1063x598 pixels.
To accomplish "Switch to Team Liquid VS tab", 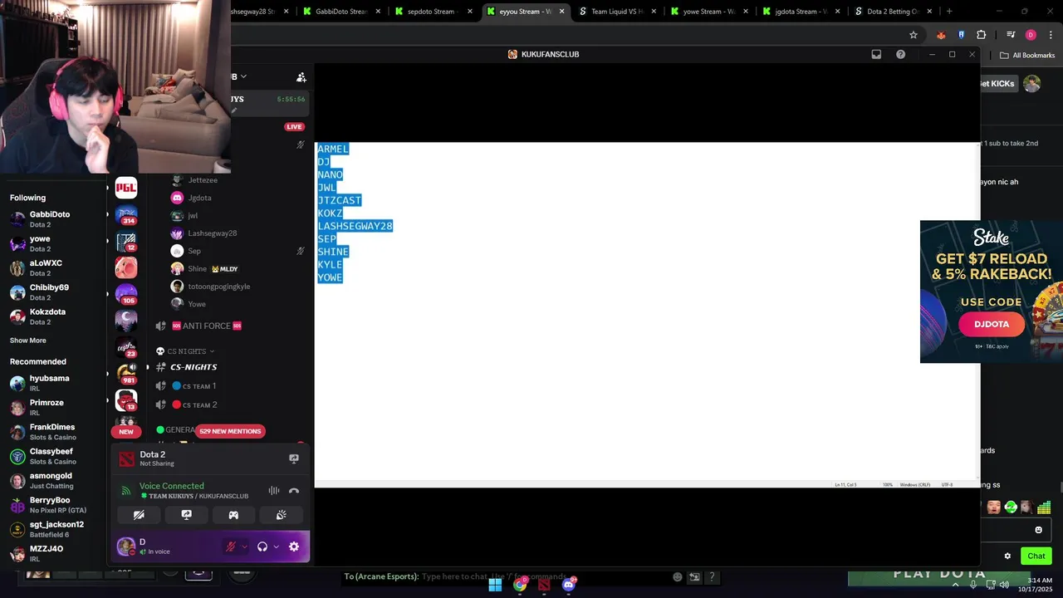I will click(616, 12).
